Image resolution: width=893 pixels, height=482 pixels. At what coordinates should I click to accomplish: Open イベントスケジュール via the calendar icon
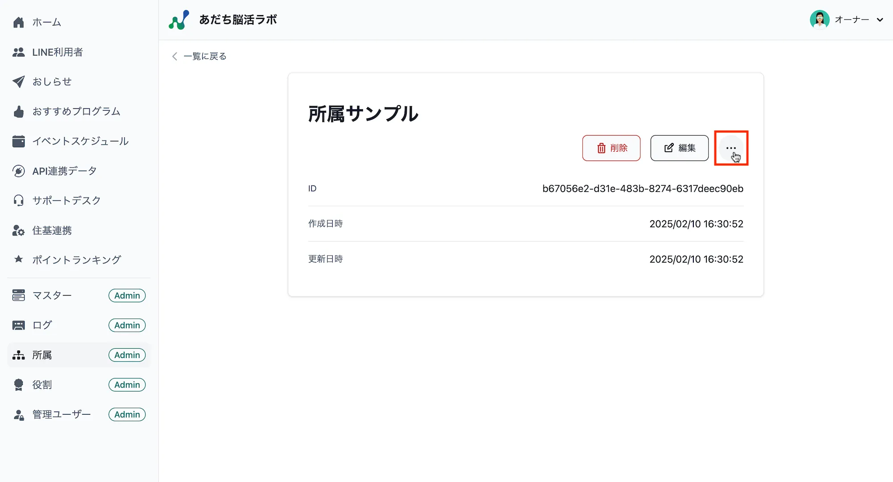pyautogui.click(x=18, y=141)
